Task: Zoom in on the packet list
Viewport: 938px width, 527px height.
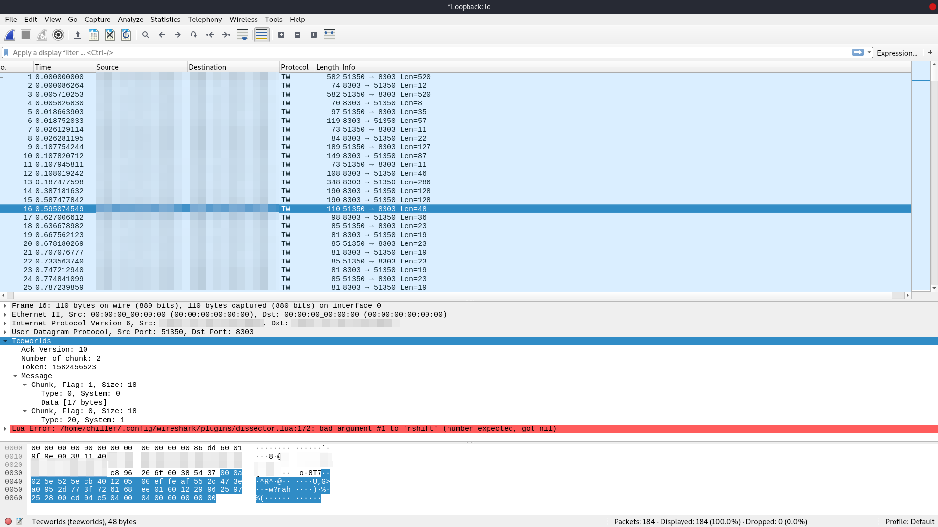Action: (x=281, y=35)
